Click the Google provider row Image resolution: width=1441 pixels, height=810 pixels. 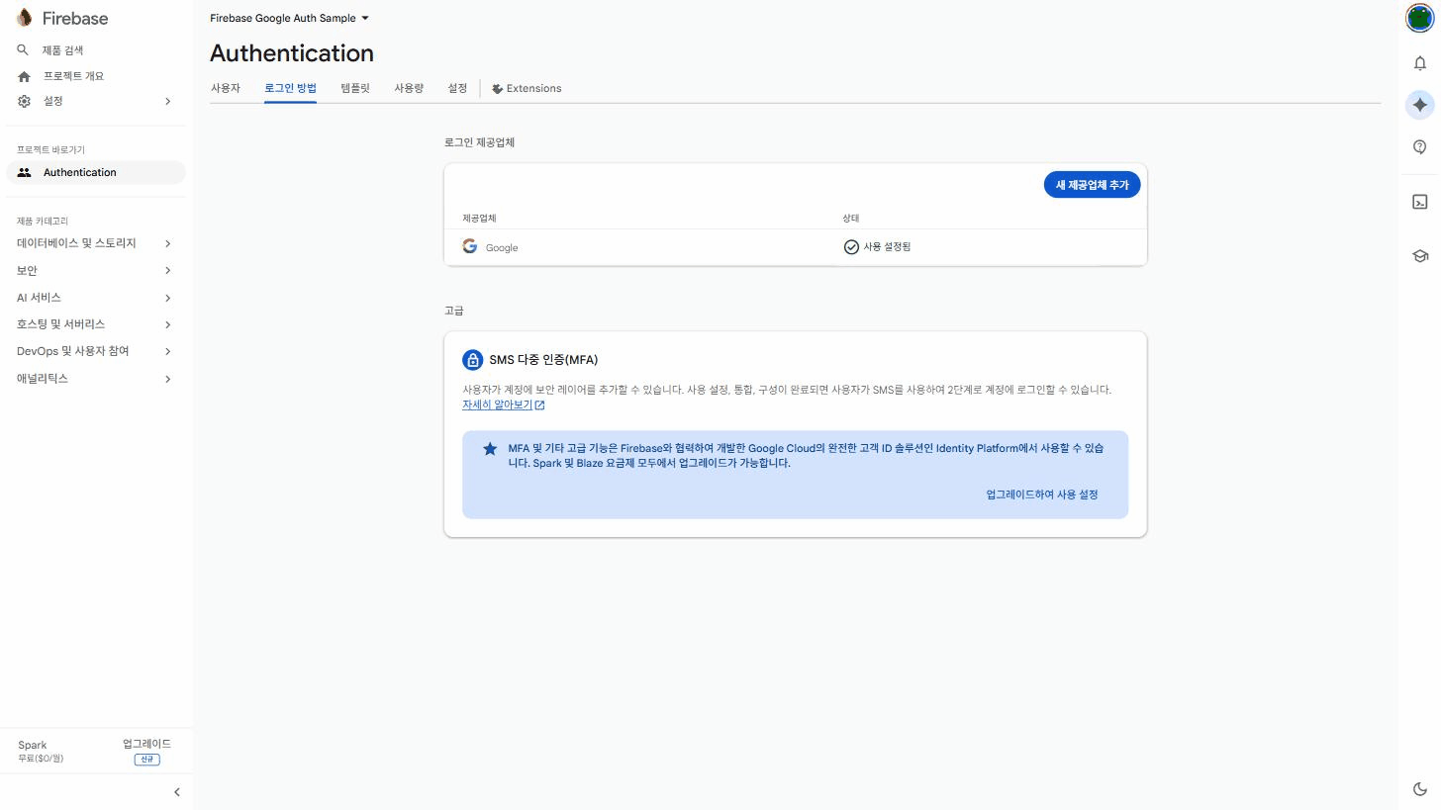tap(795, 247)
